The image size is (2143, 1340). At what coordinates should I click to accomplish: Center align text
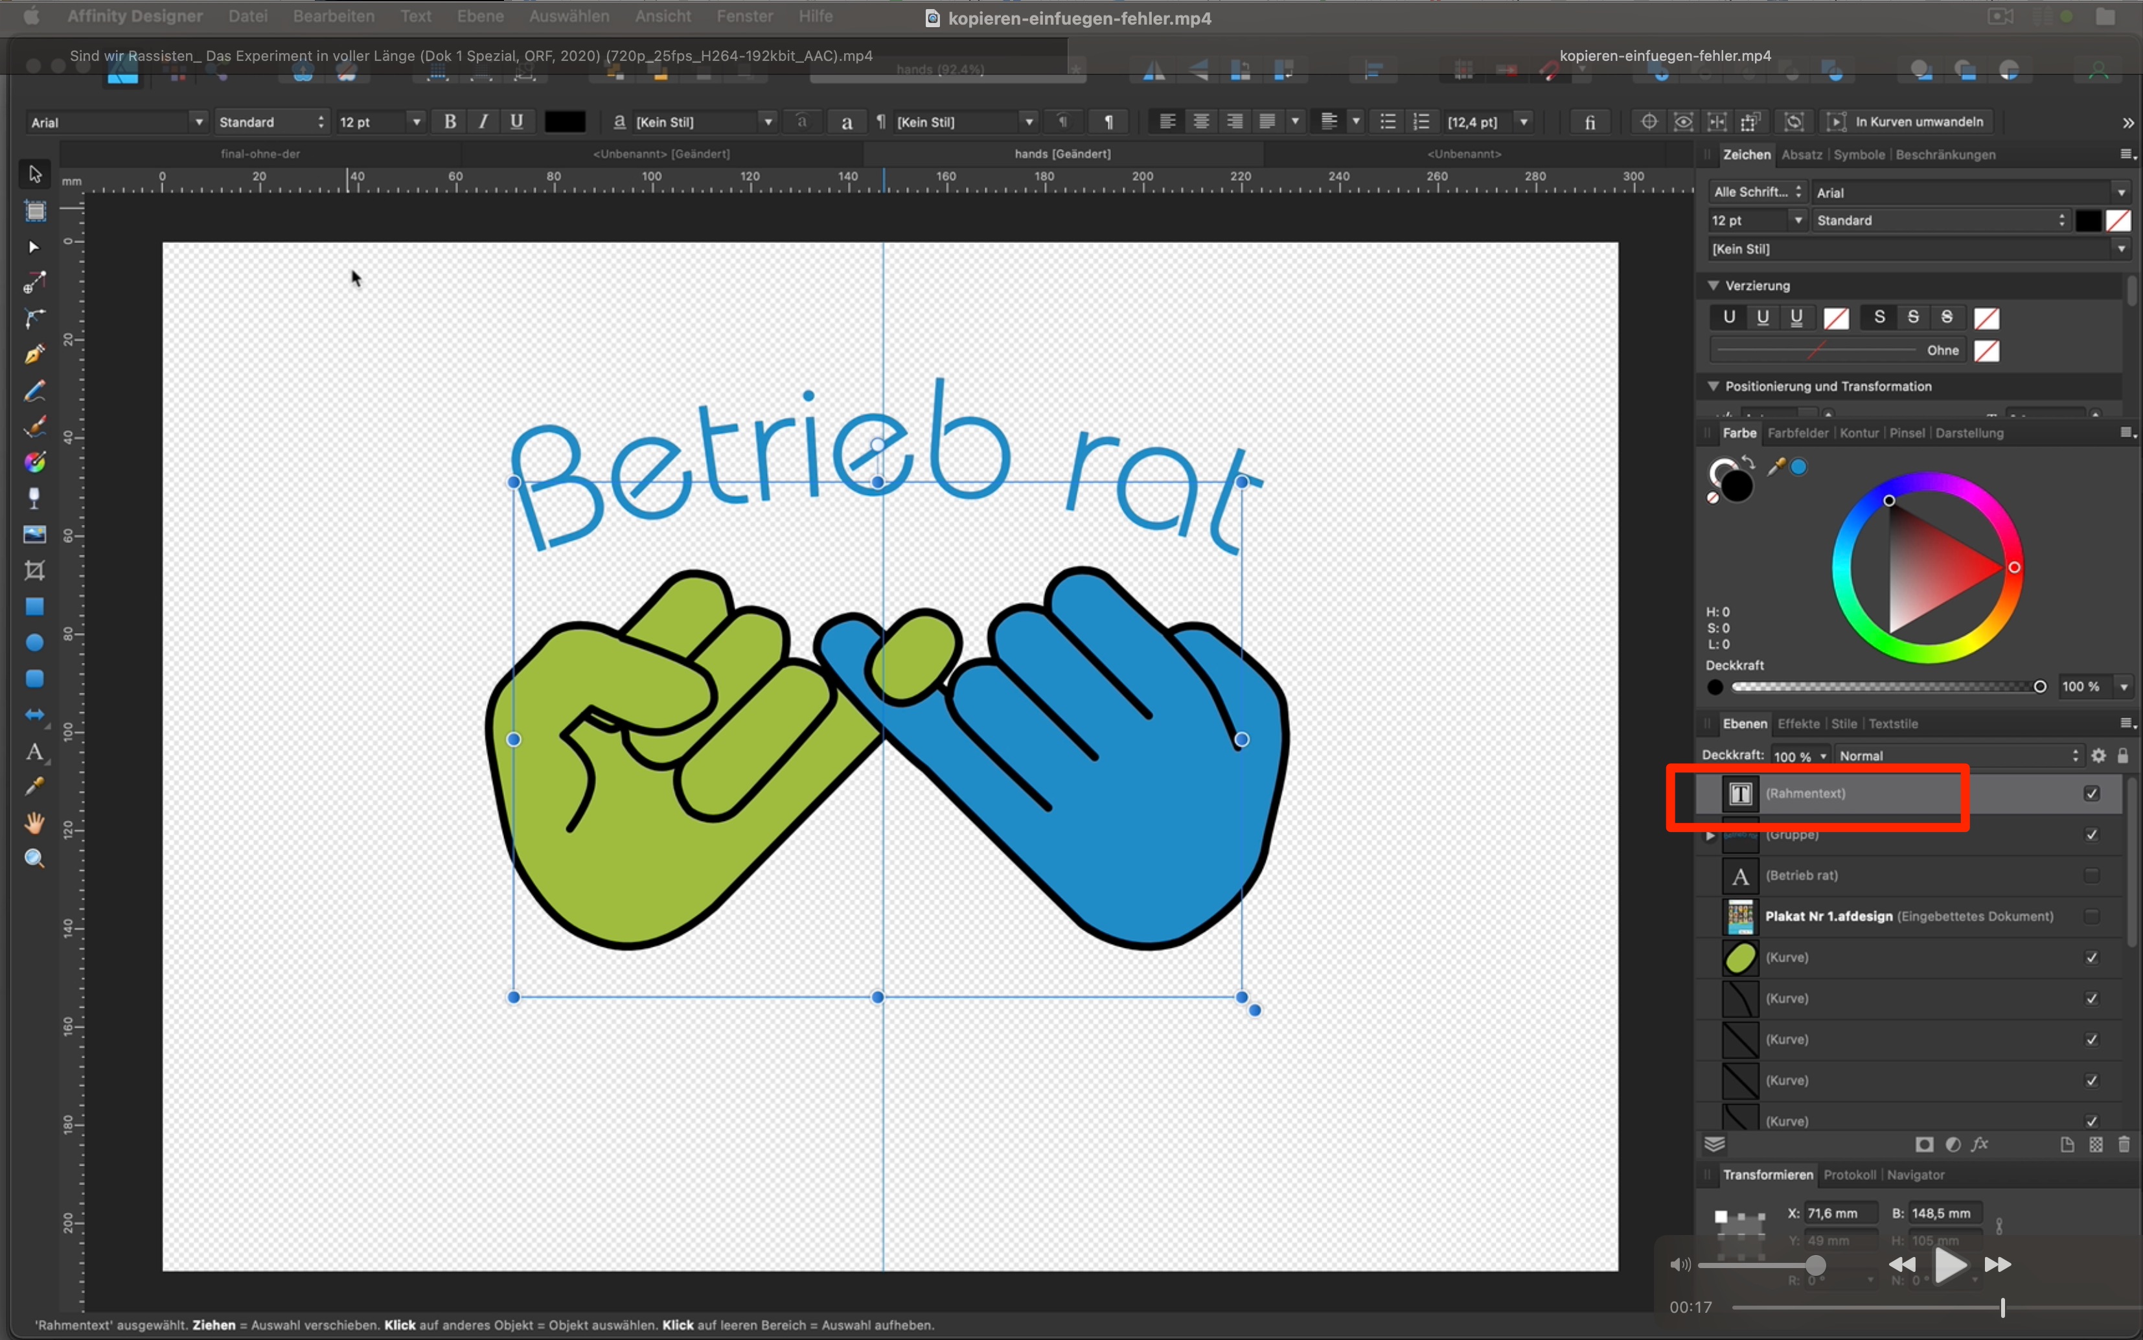(x=1201, y=121)
